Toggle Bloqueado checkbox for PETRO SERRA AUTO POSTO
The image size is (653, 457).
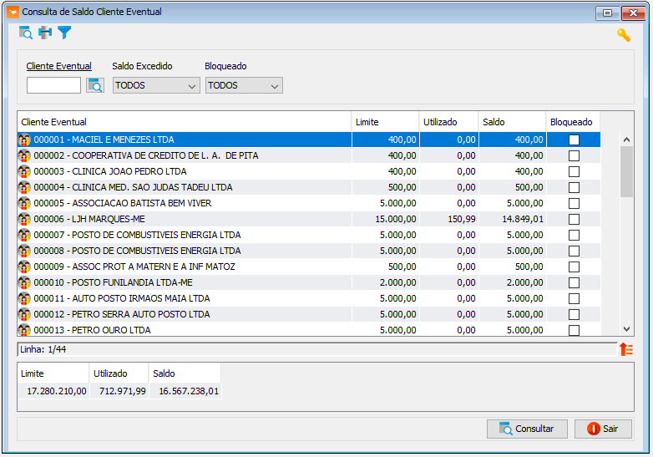(574, 314)
